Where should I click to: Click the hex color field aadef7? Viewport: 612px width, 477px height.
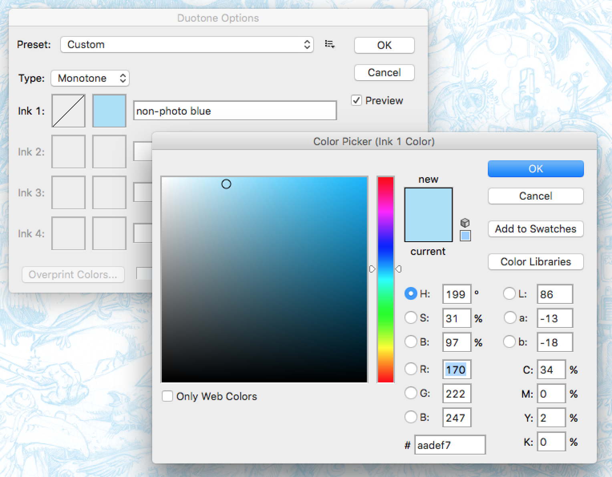[450, 445]
